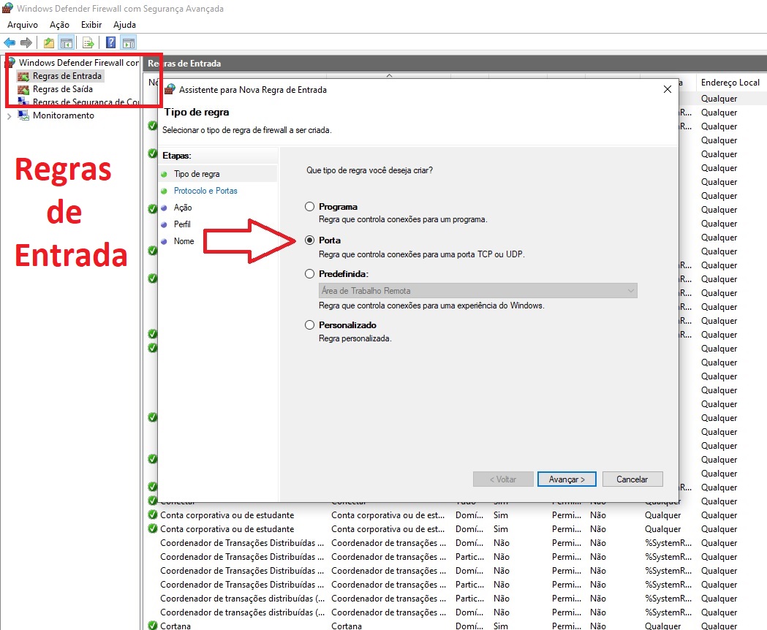Open the Ação menu
Image resolution: width=767 pixels, height=630 pixels.
tap(60, 24)
